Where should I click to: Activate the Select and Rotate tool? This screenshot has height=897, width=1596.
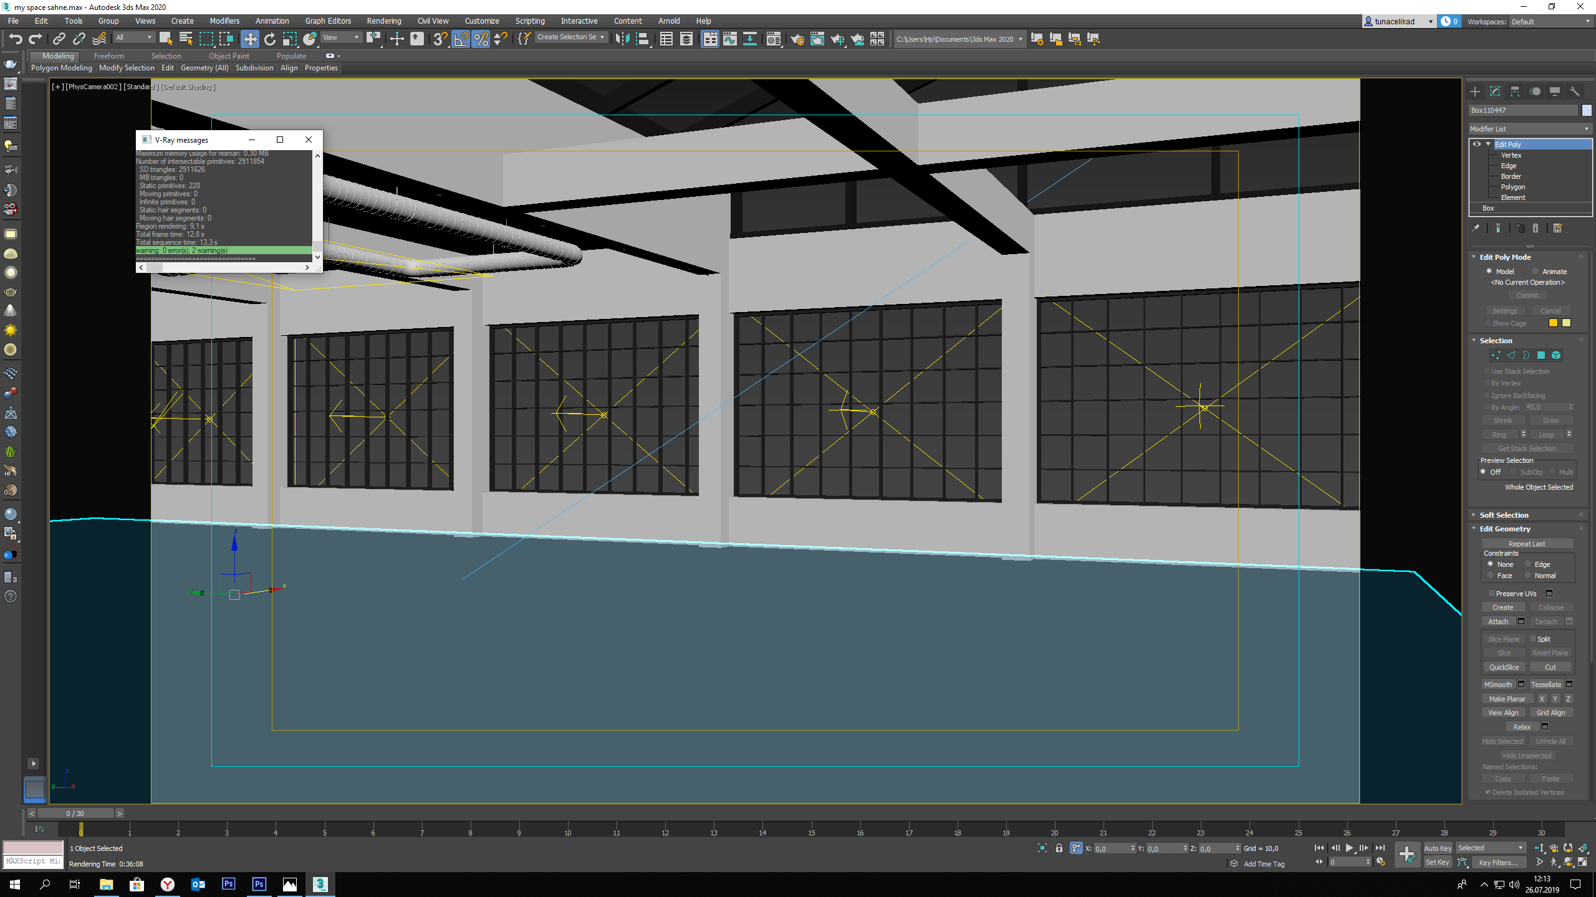click(x=269, y=39)
